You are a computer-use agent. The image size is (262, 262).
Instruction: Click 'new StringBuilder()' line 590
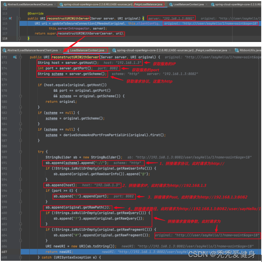(84, 157)
